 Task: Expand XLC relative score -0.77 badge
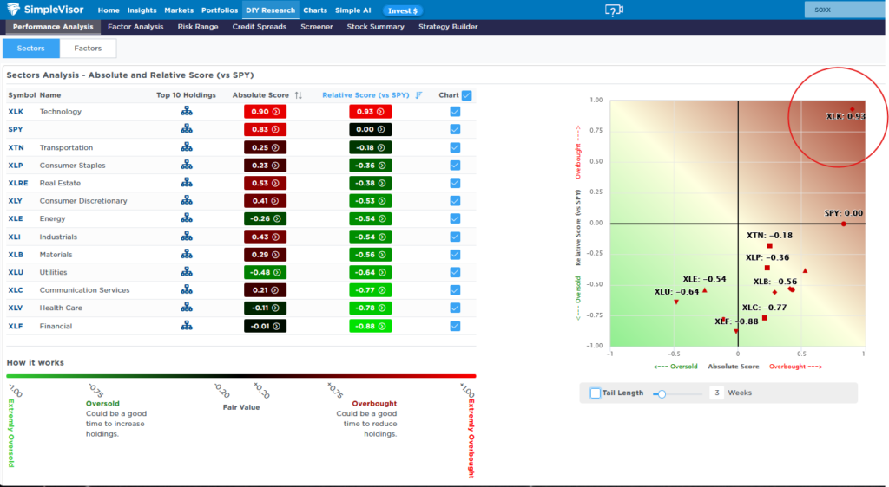pyautogui.click(x=370, y=289)
